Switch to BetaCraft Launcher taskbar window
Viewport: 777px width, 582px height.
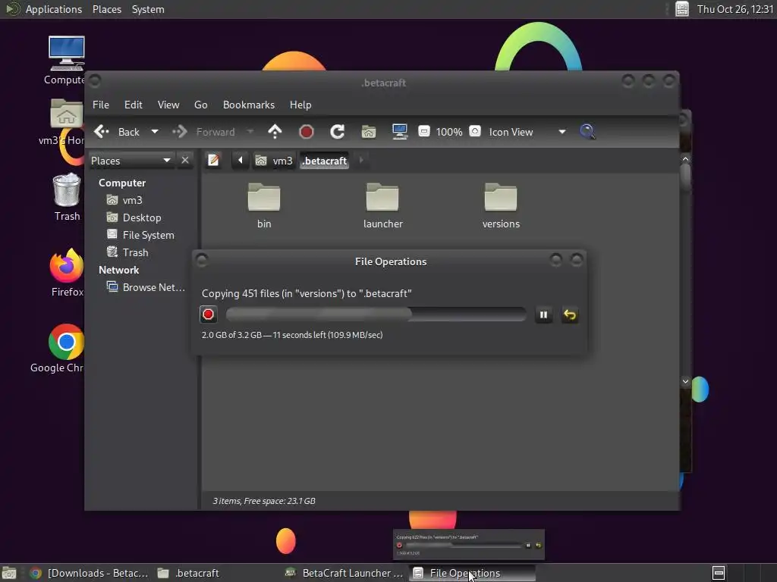click(345, 573)
